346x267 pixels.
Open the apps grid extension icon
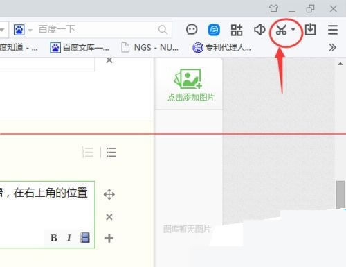(237, 30)
